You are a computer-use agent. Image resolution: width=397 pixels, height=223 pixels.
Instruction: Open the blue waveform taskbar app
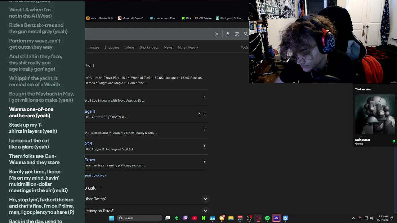tap(213, 218)
